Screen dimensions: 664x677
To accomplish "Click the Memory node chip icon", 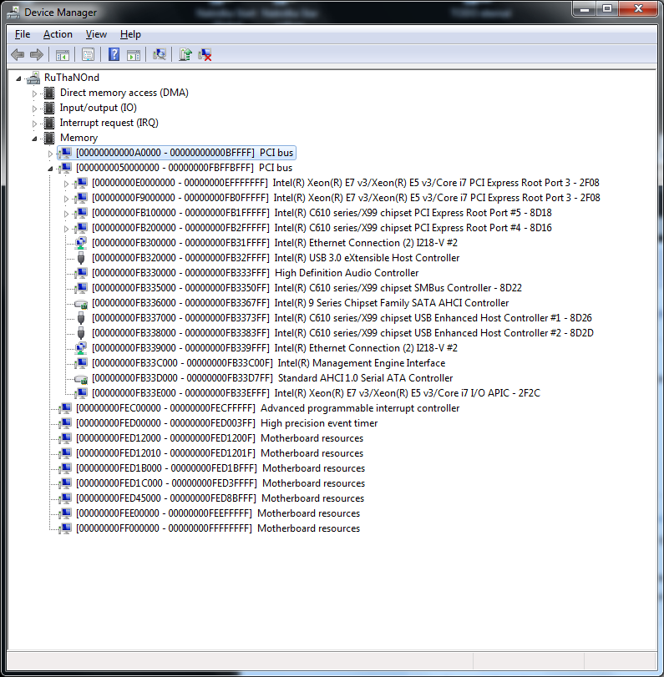I will point(49,139).
